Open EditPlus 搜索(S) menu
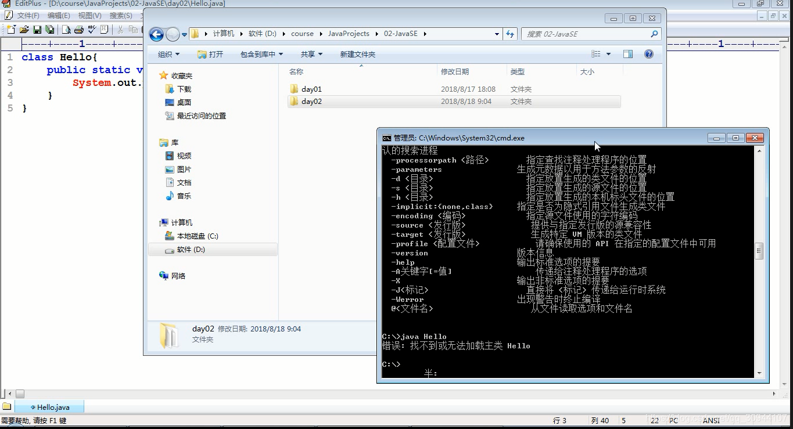Screen dimensions: 793x429 pyautogui.click(x=120, y=15)
